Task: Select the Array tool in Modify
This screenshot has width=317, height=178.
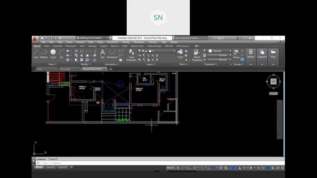Action: click(87, 60)
